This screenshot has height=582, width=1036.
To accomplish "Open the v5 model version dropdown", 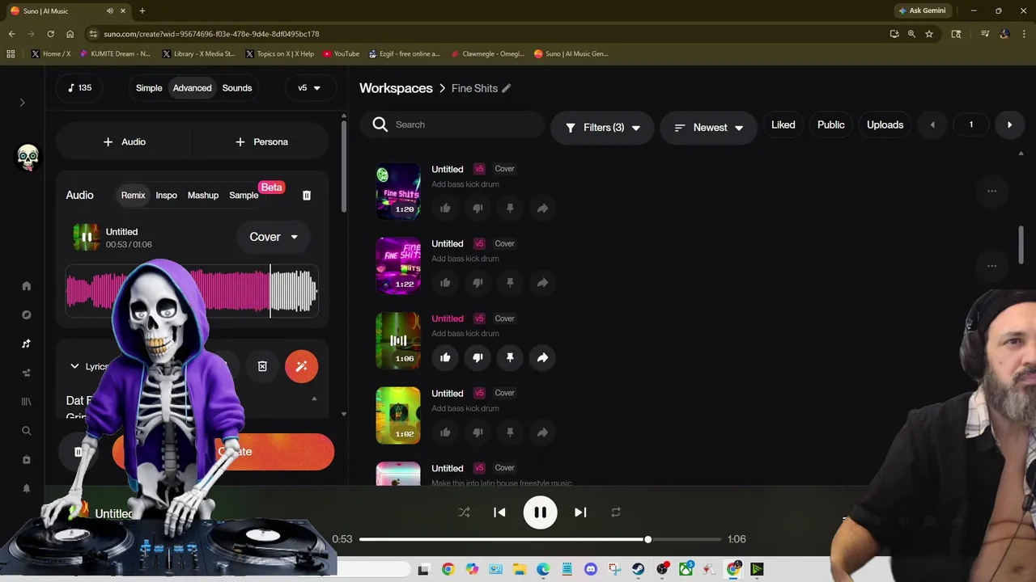I will tap(309, 87).
